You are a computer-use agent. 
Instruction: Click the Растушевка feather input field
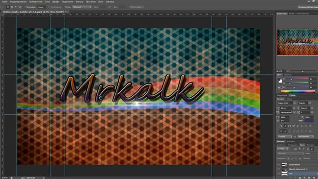tap(41, 7)
